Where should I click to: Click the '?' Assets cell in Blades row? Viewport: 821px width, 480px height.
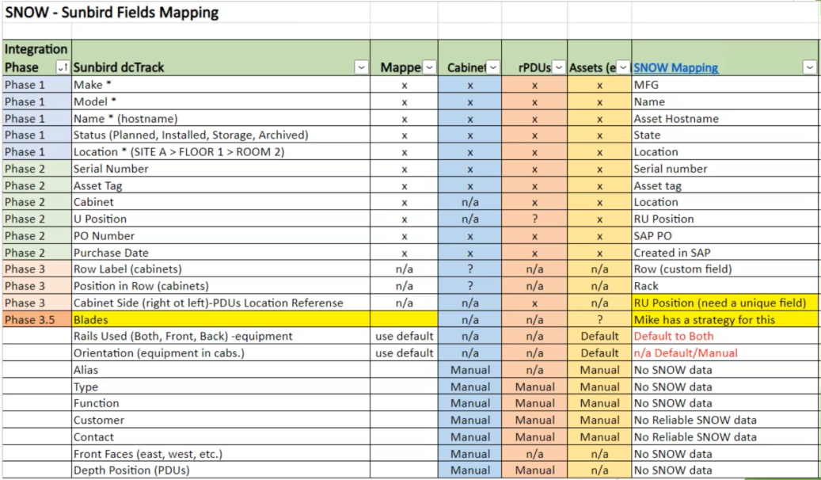599,319
